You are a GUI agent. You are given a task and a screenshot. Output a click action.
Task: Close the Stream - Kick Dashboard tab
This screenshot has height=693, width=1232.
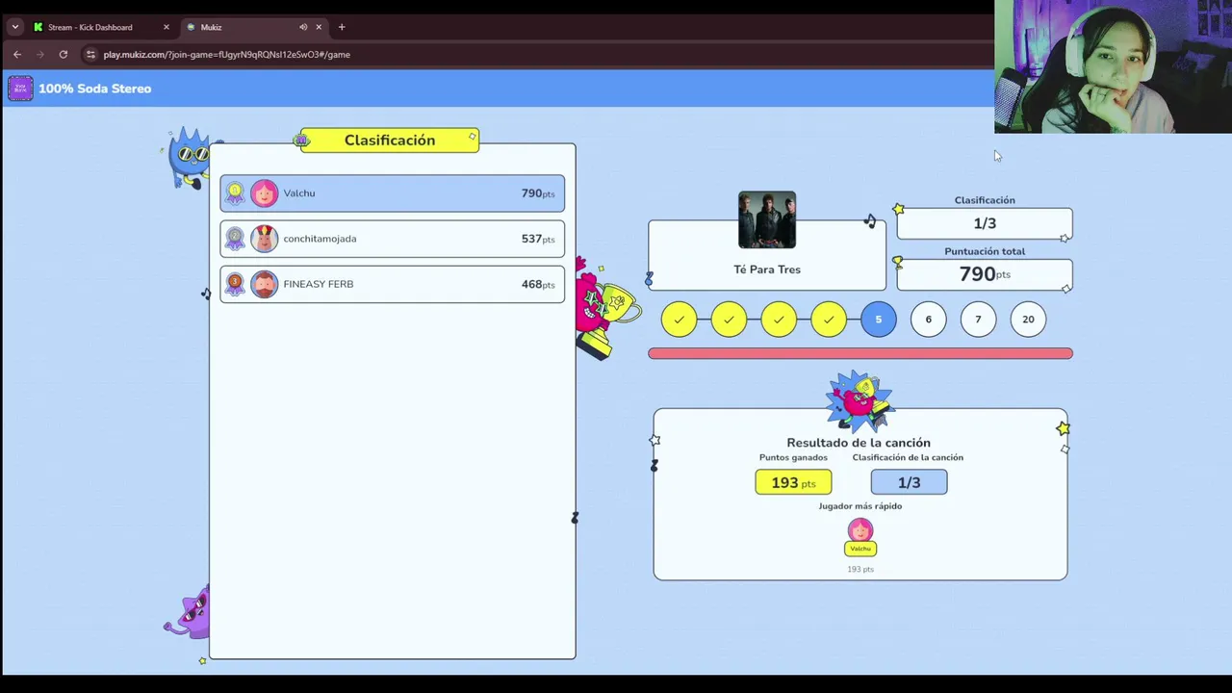166,27
